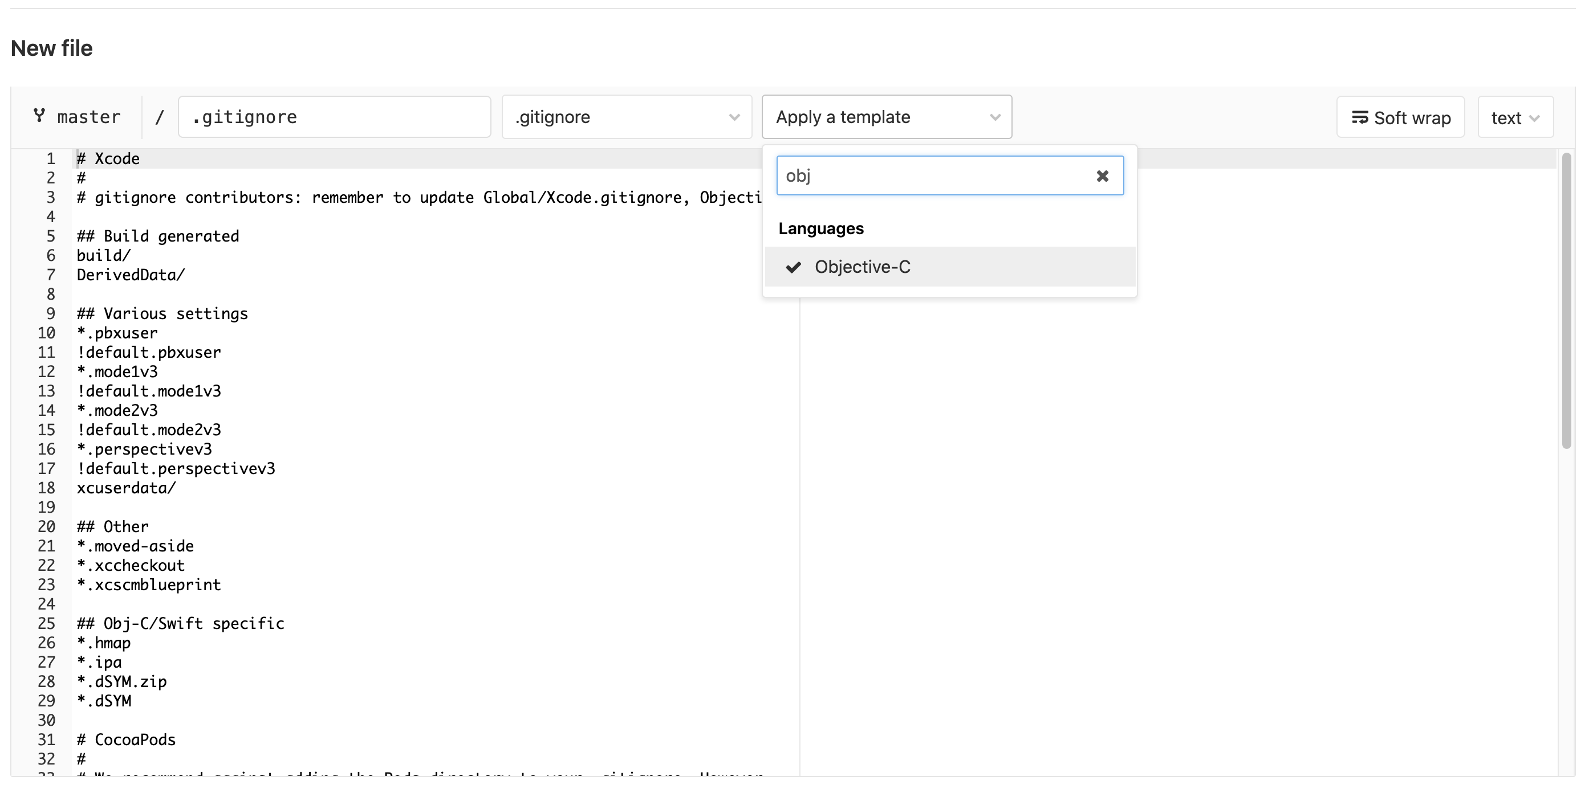The width and height of the screenshot is (1593, 793).
Task: Click the master branch label
Action: click(88, 117)
